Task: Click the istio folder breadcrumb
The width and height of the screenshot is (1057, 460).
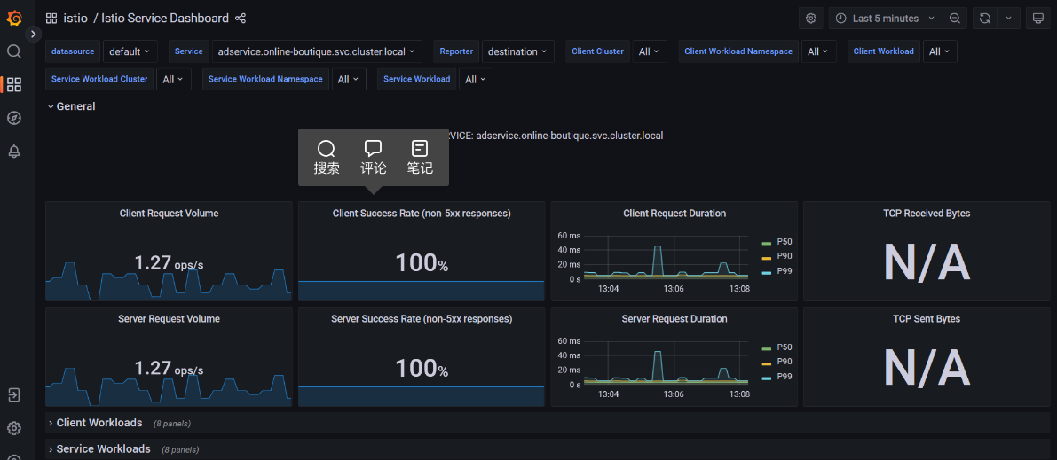Action: [75, 19]
